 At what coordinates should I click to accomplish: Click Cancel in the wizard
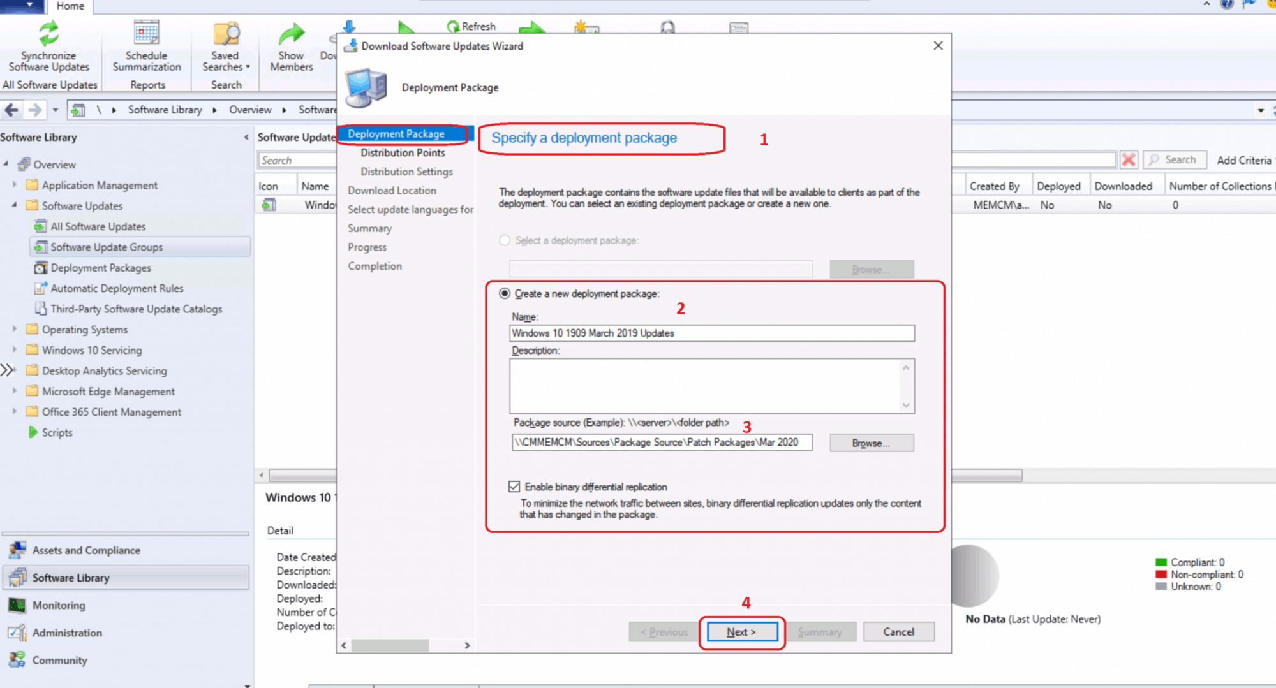898,632
